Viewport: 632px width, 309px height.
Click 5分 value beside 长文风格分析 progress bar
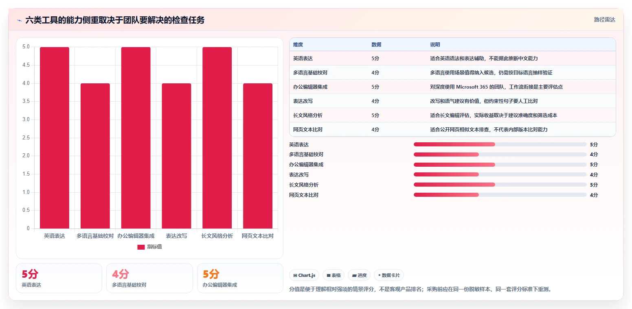594,185
